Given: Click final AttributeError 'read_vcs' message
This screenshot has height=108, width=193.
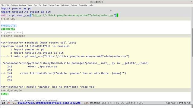Looking at the screenshot, I should [48, 87].
